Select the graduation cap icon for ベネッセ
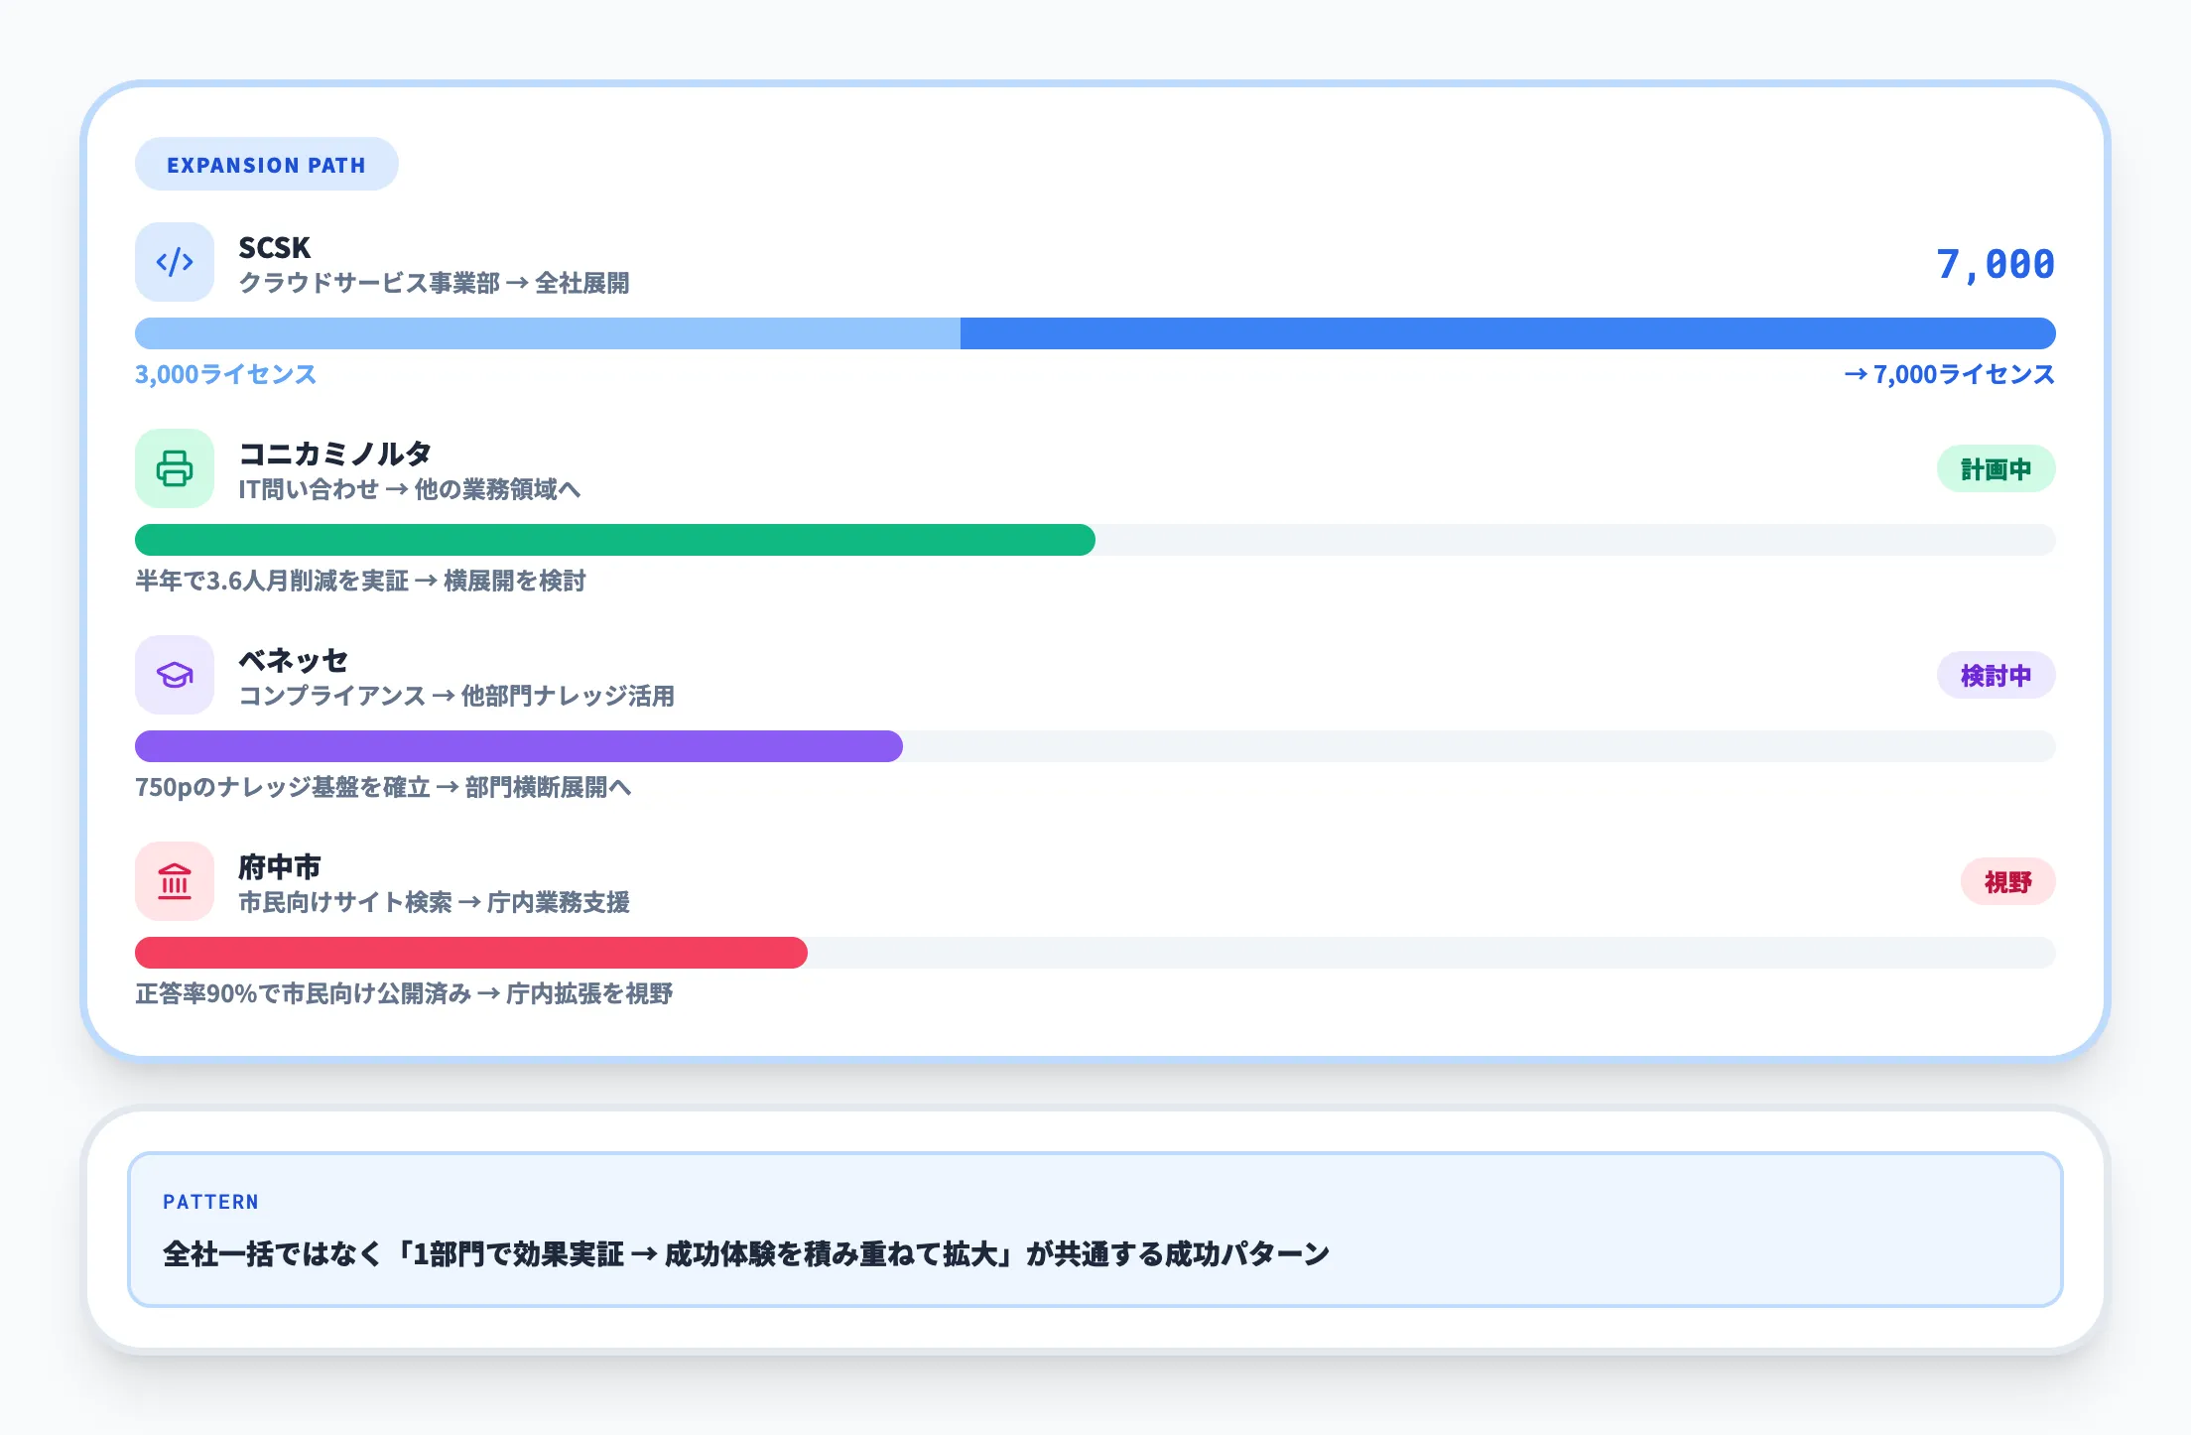Image resolution: width=2191 pixels, height=1435 pixels. (177, 675)
